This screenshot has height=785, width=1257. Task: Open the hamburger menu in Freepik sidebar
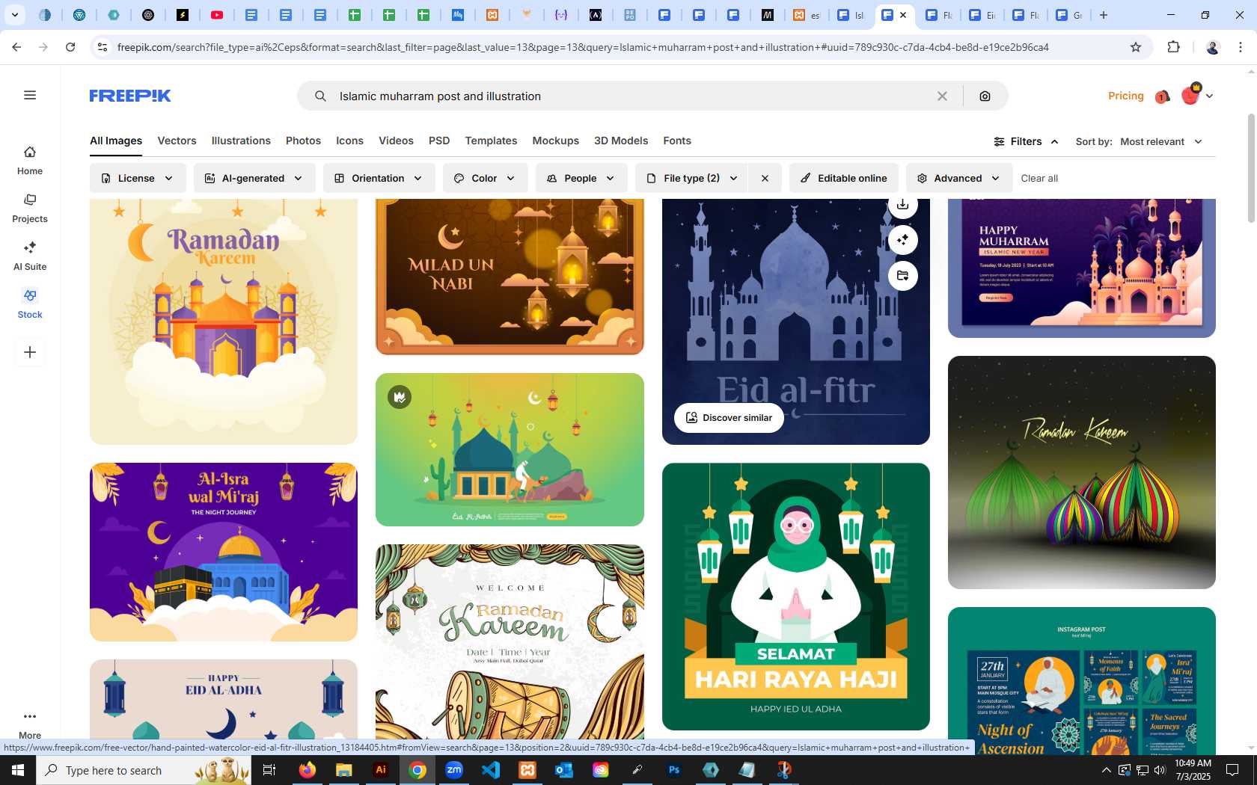[x=30, y=95]
